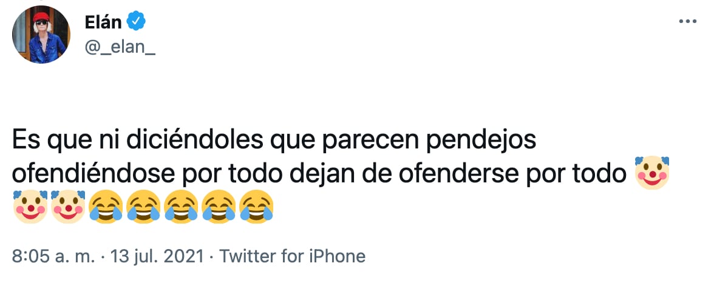Click the word "ofendiéndose" in the tweet
The image size is (714, 286).
[93, 174]
